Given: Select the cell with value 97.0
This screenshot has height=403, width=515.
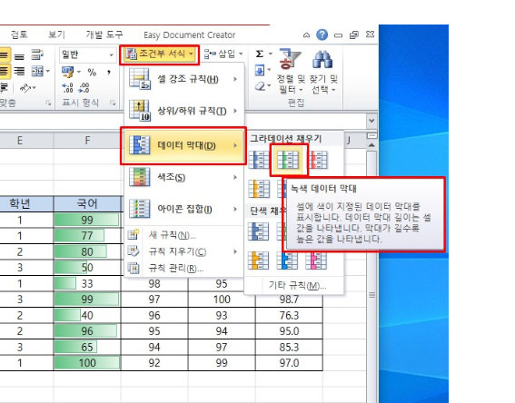Looking at the screenshot, I should 289,363.
